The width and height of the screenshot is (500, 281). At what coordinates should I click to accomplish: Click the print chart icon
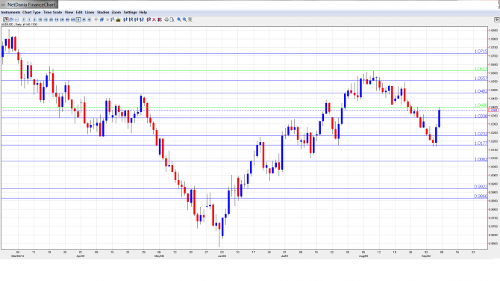(166, 19)
